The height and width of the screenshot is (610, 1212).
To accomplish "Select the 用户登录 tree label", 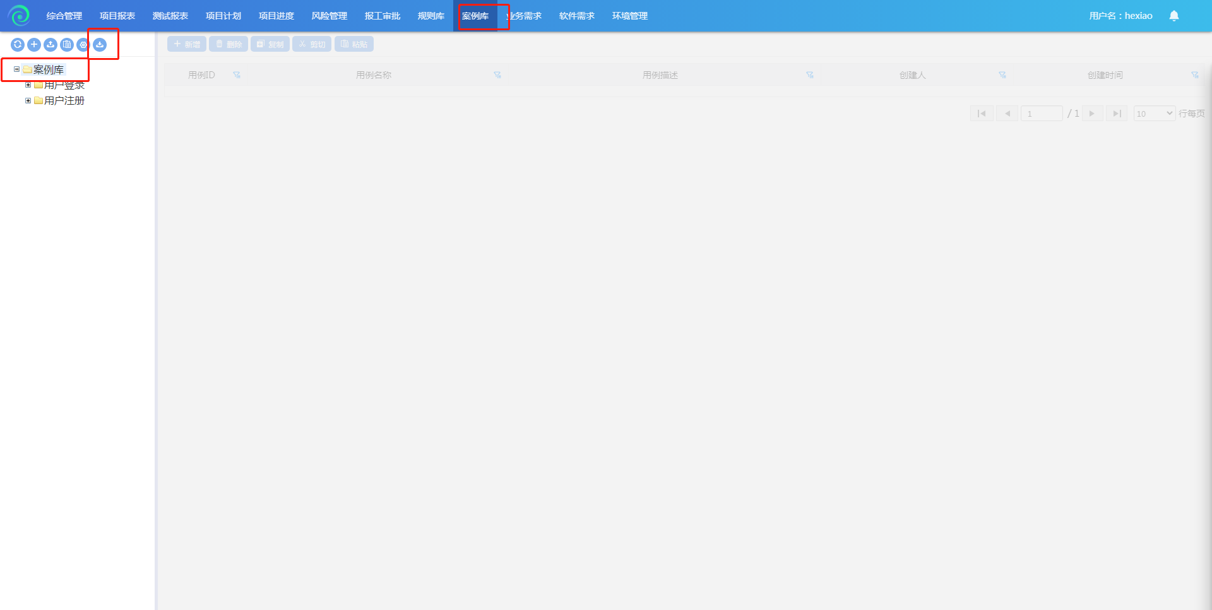I will click(64, 85).
